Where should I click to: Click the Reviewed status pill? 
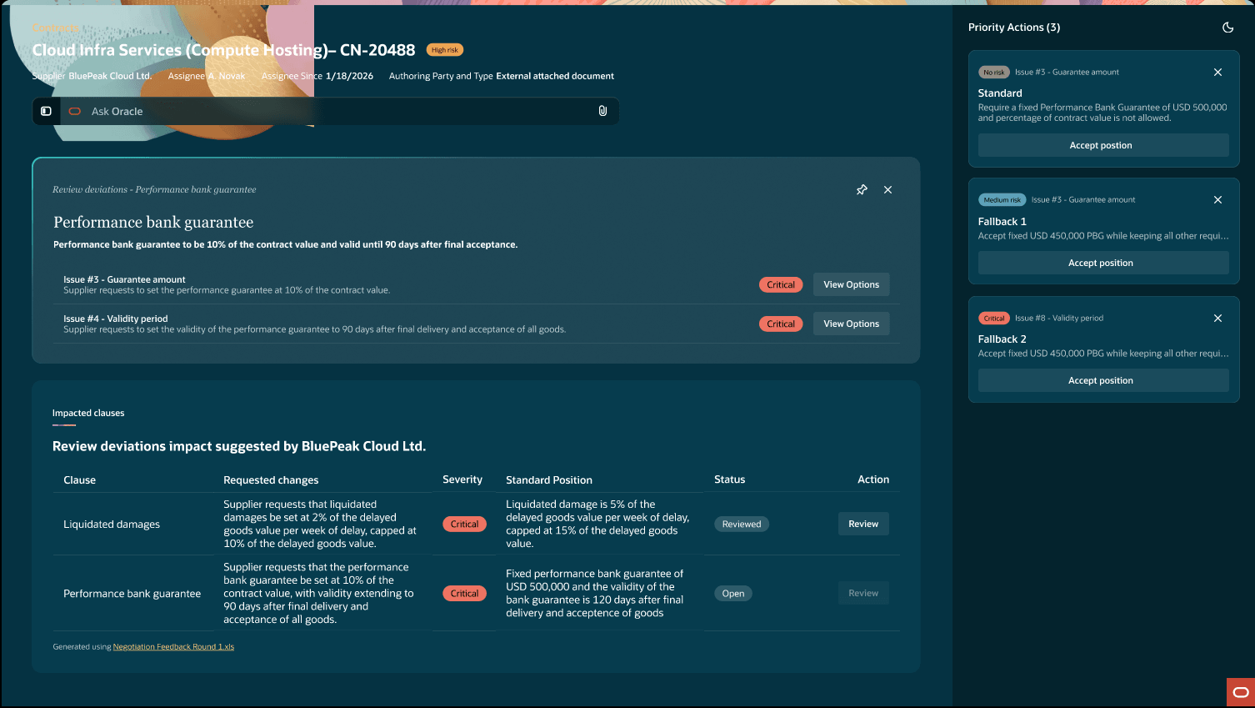[742, 524]
